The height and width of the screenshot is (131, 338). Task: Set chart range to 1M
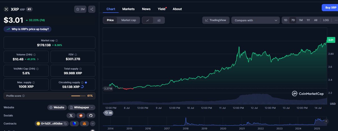tap(301, 20)
